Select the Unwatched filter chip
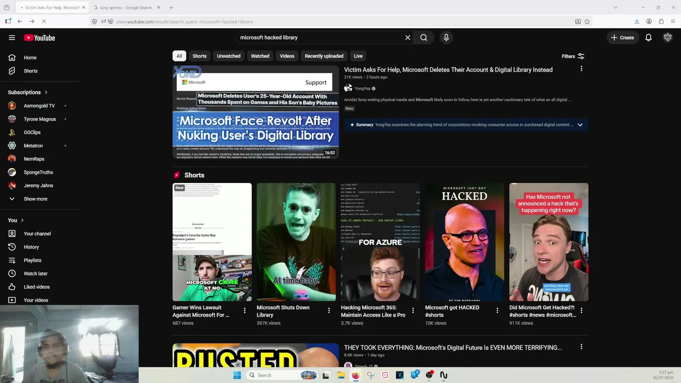681x383 pixels. [229, 56]
